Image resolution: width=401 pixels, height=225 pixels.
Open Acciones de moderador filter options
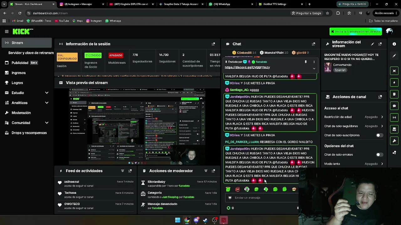click(206, 171)
